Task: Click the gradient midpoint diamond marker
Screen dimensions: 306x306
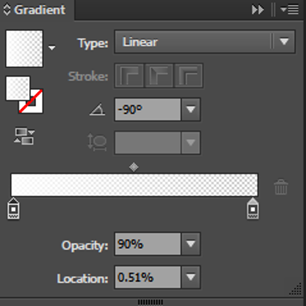Action: tap(134, 167)
